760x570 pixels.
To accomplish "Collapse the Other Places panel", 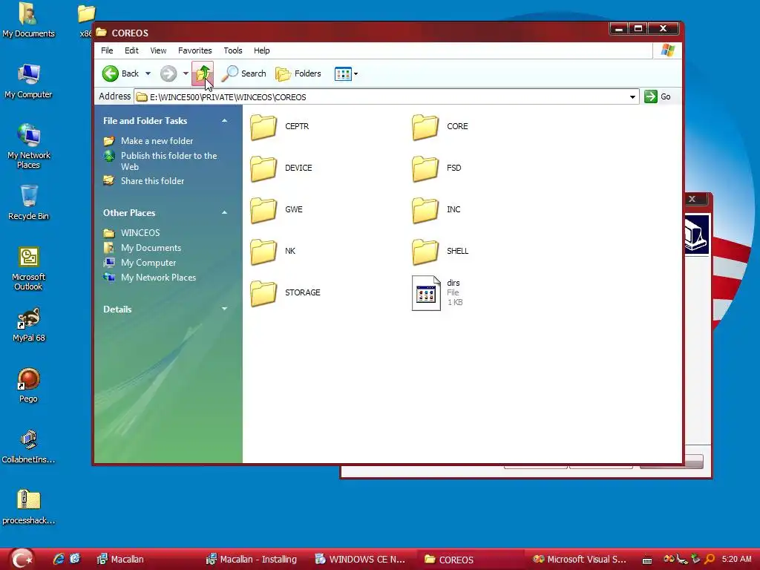I will pos(224,213).
